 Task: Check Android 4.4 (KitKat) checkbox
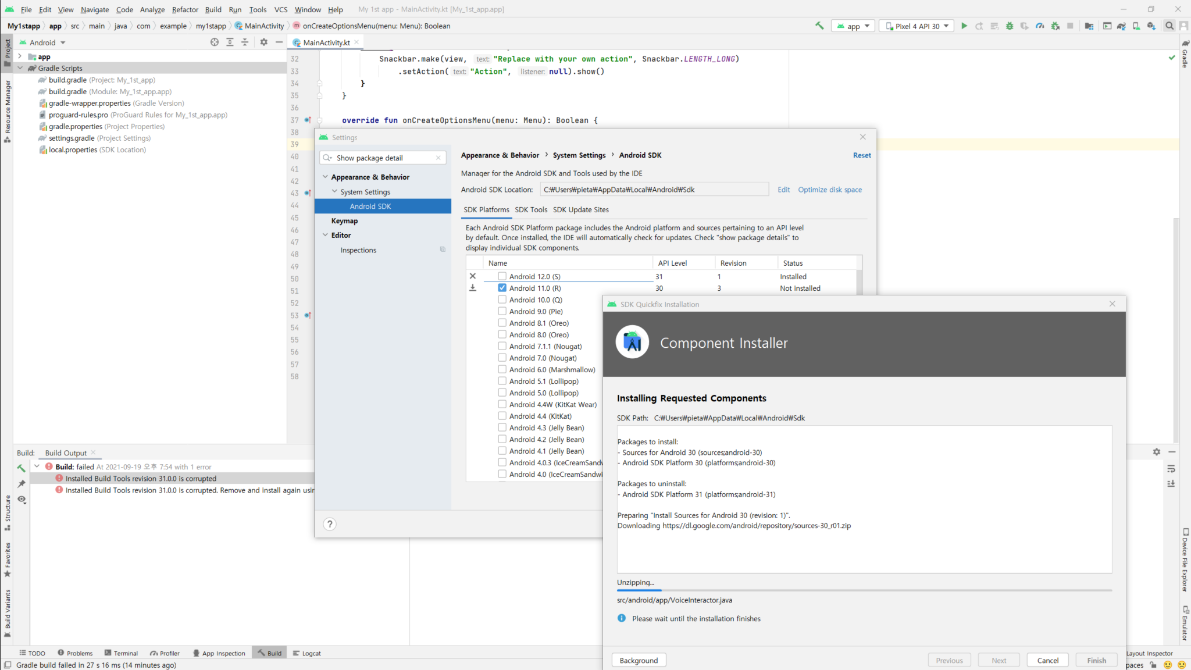(x=502, y=416)
